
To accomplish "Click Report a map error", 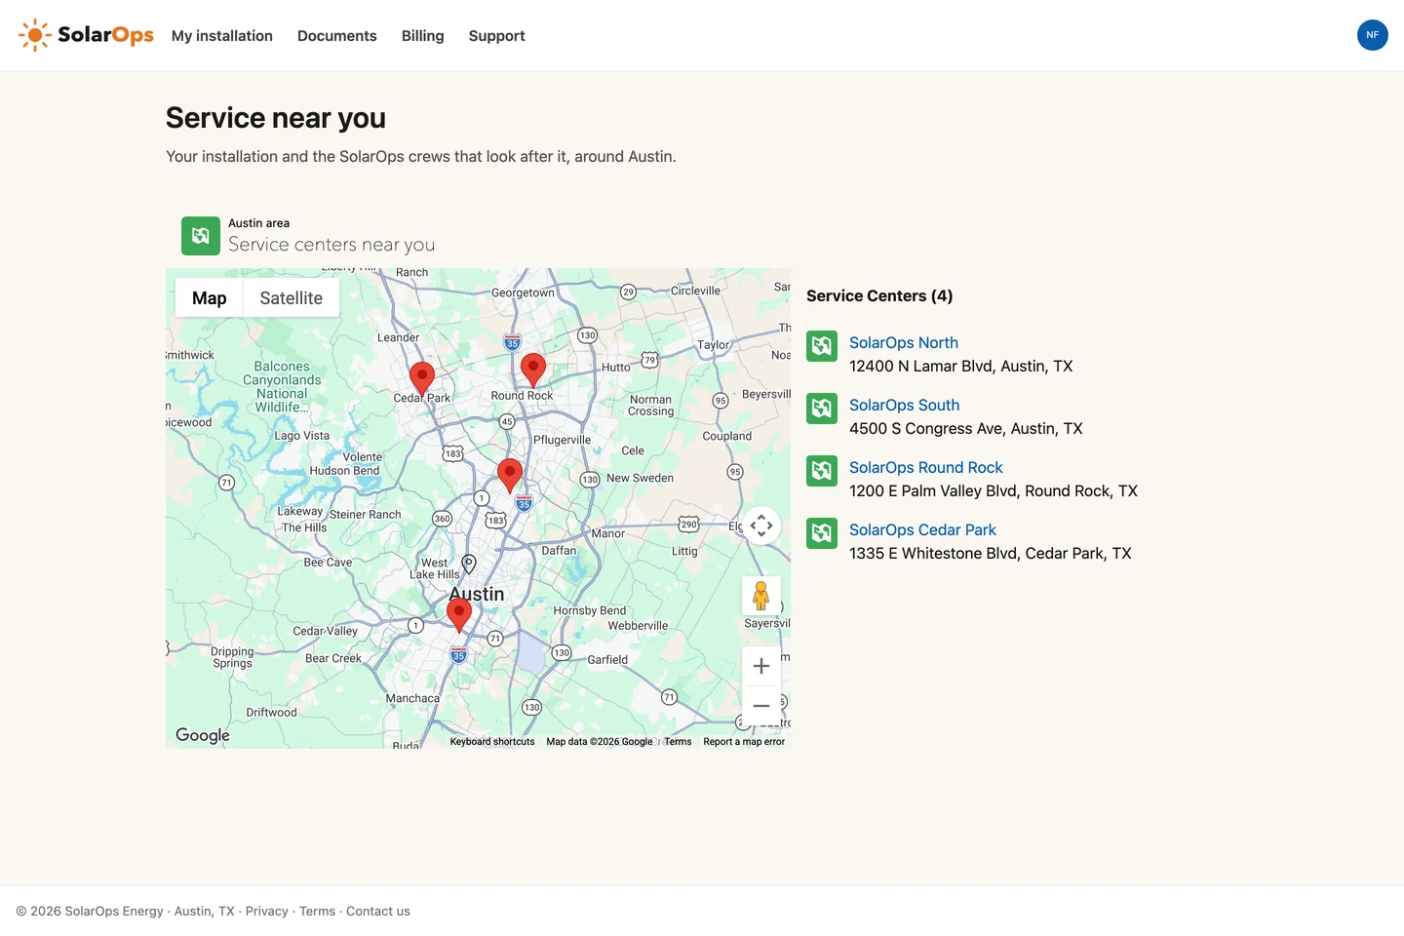I will pos(744,742).
